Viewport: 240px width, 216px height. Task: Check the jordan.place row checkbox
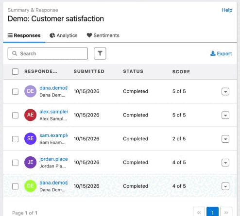15,163
